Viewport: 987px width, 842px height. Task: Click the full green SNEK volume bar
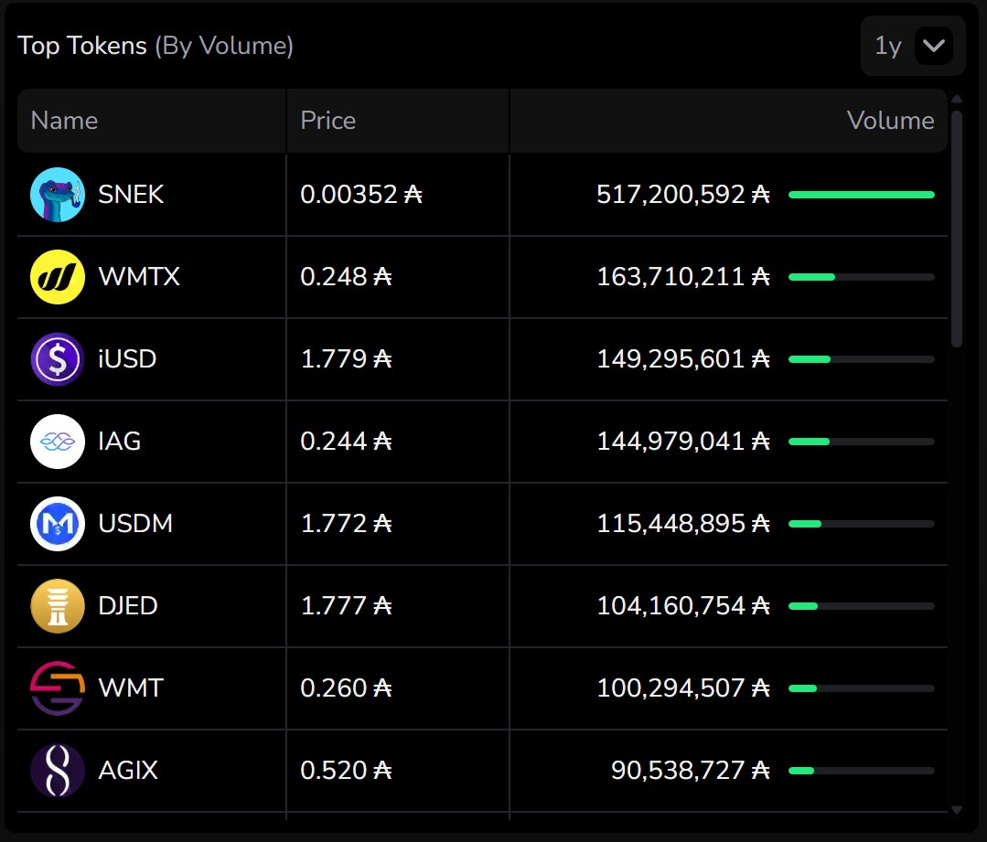[861, 195]
